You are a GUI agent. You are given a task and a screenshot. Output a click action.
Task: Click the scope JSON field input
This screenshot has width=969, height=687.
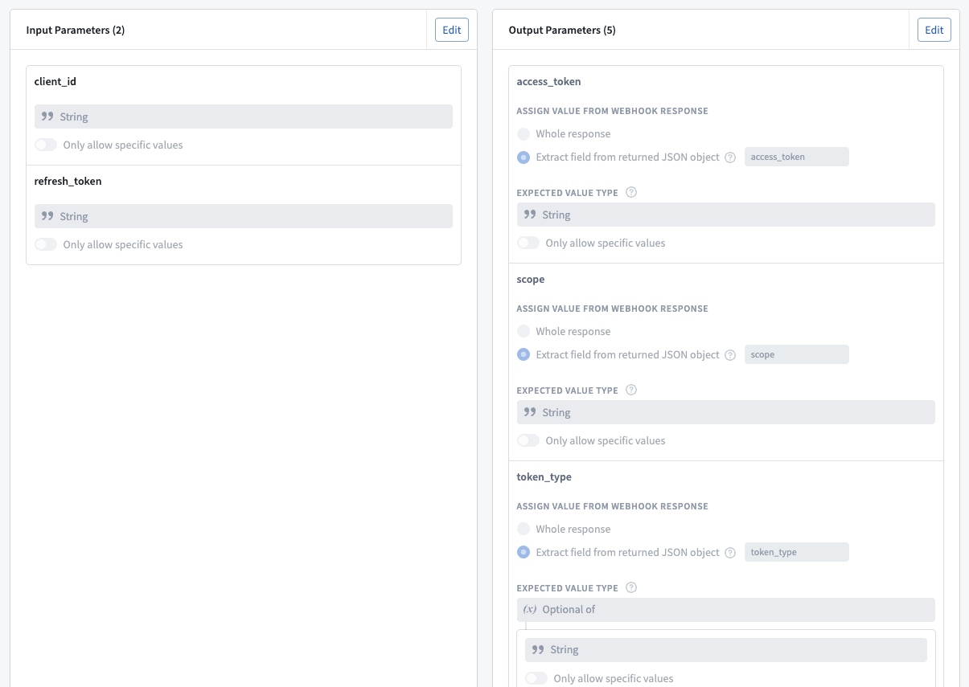tap(797, 354)
